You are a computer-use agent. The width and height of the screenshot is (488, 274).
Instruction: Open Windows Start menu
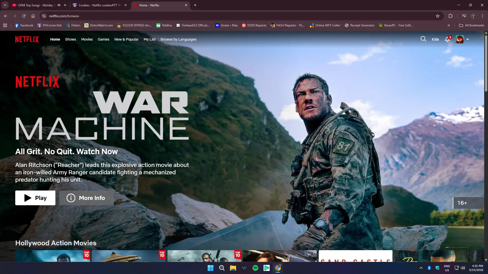pyautogui.click(x=210, y=268)
